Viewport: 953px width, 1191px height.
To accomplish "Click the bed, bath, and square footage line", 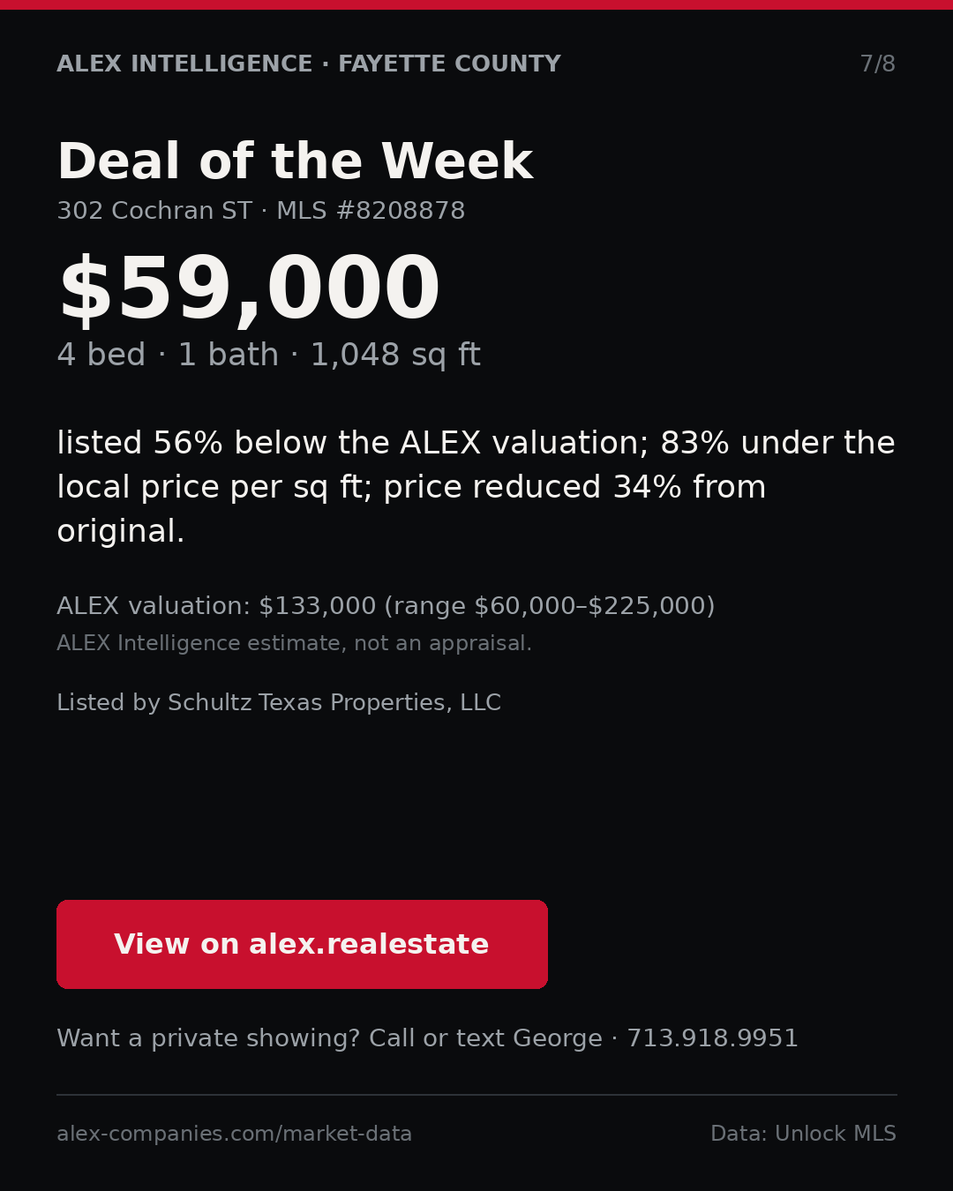I will click(x=268, y=356).
